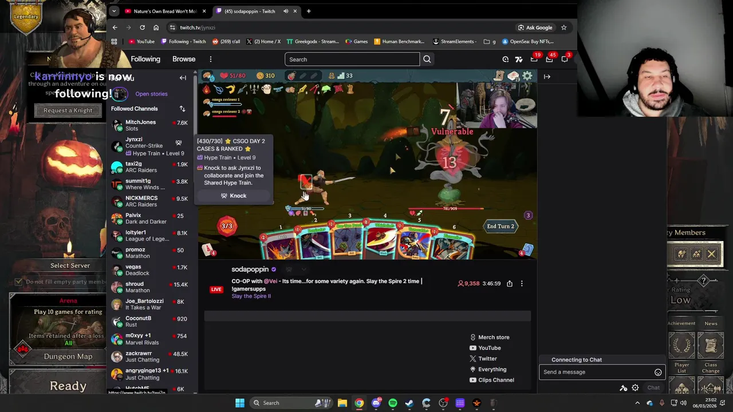
Task: Click the Windows Start button
Action: pos(240,403)
